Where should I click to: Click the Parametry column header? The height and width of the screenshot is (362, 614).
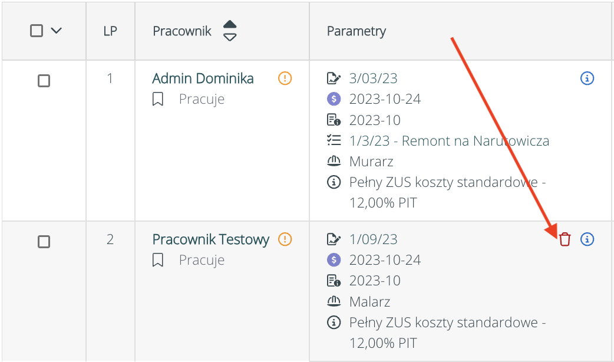coord(356,31)
